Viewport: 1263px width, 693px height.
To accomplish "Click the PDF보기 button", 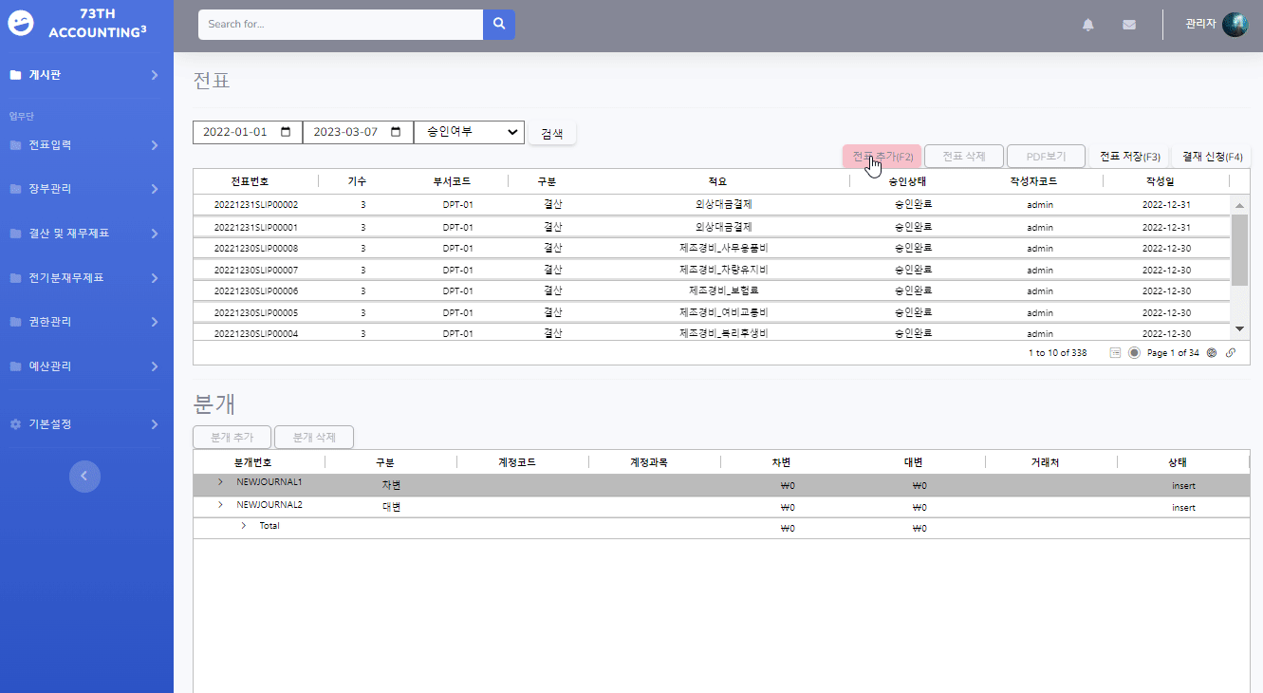I will 1046,157.
